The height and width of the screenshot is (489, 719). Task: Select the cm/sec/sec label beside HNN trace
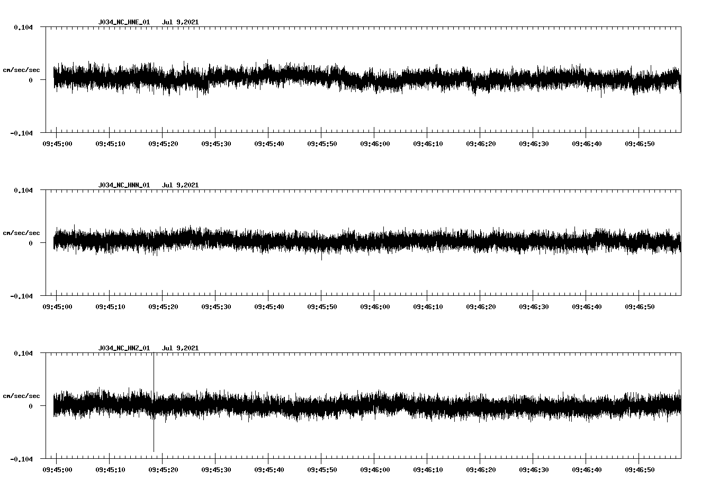point(21,232)
